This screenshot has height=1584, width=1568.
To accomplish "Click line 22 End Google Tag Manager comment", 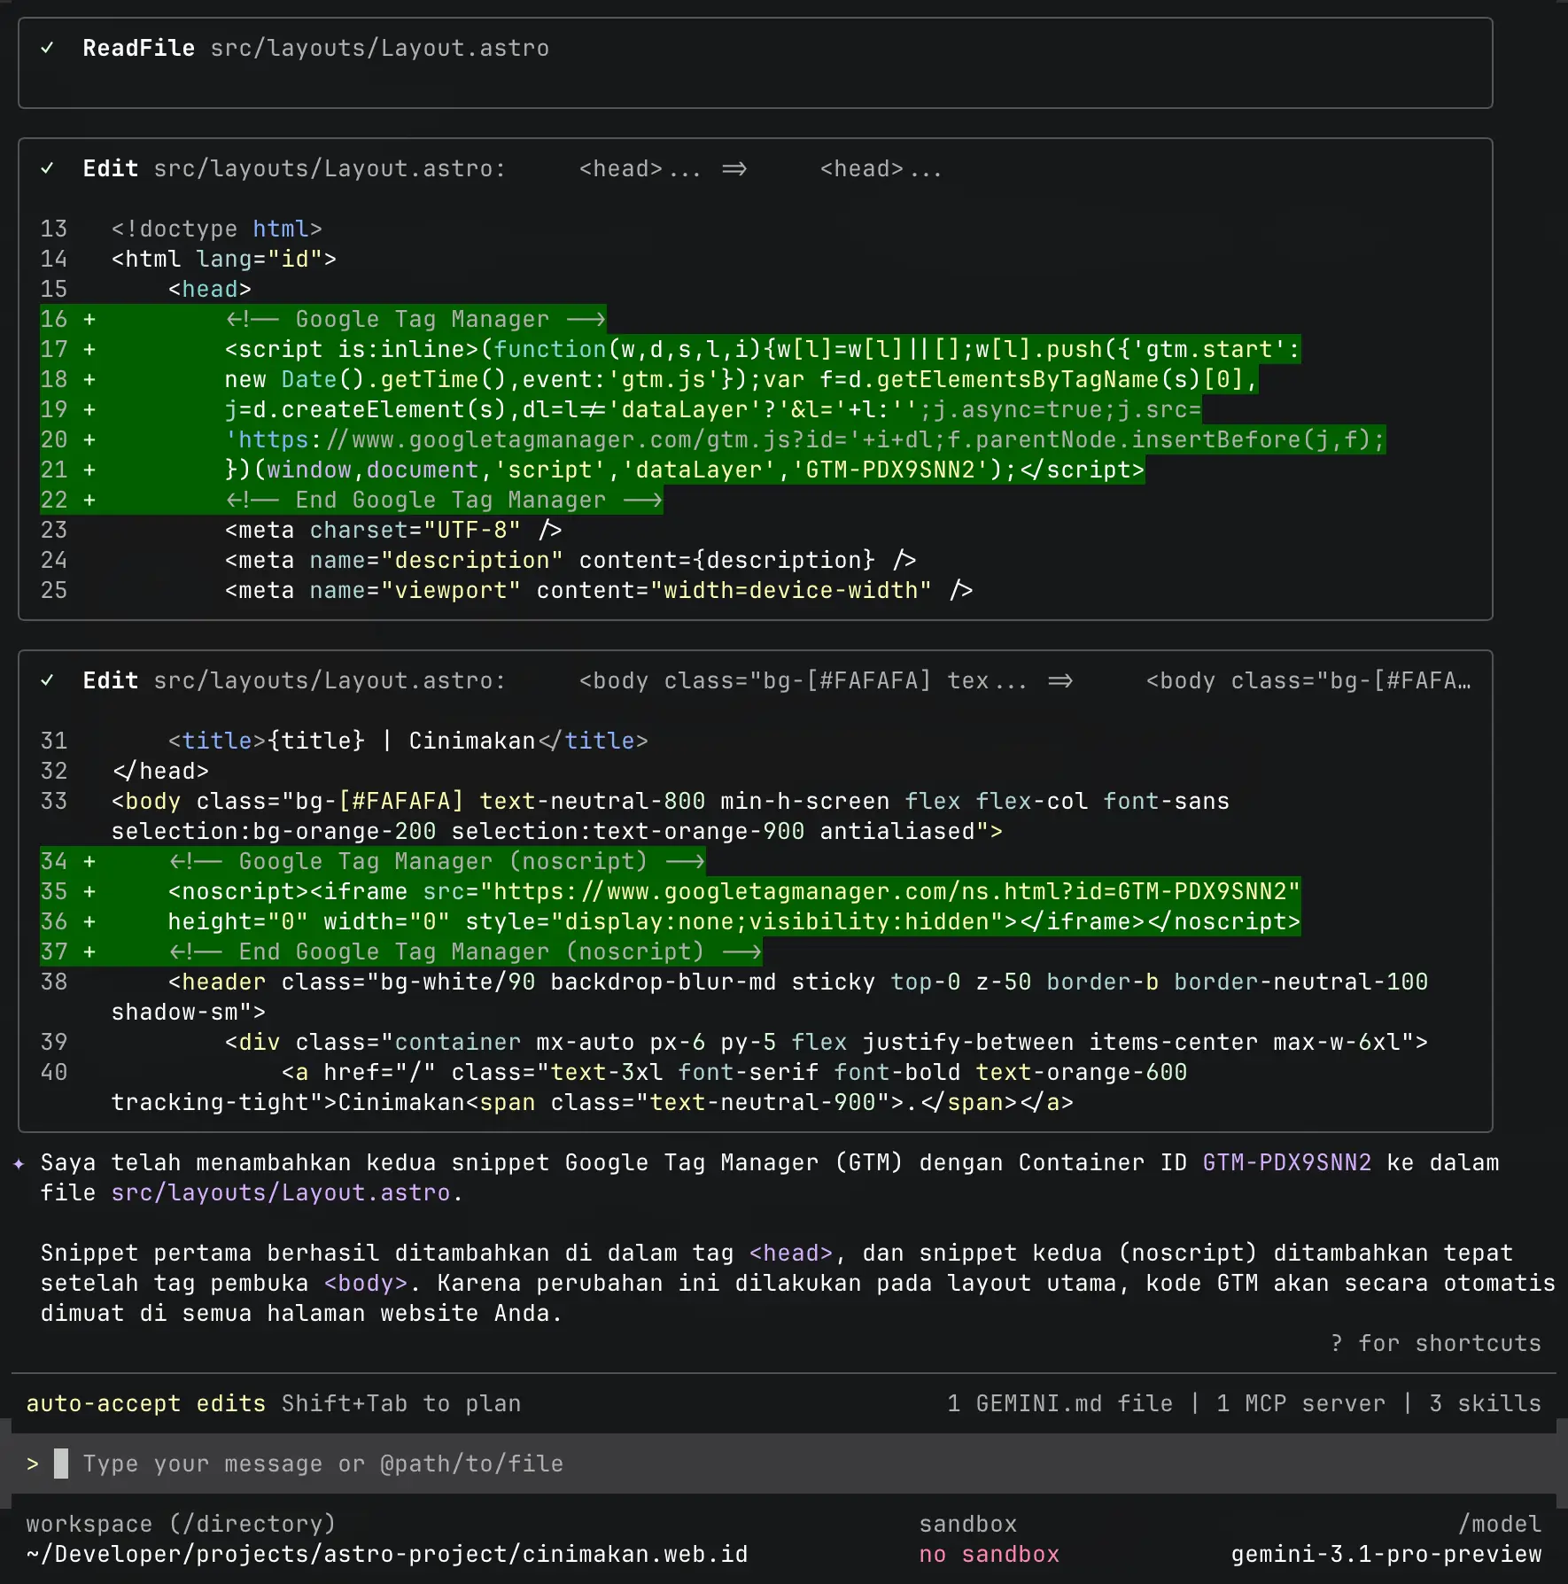I will [x=443, y=500].
